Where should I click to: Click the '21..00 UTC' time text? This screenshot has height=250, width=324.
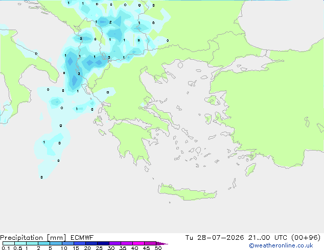[x=268, y=238]
